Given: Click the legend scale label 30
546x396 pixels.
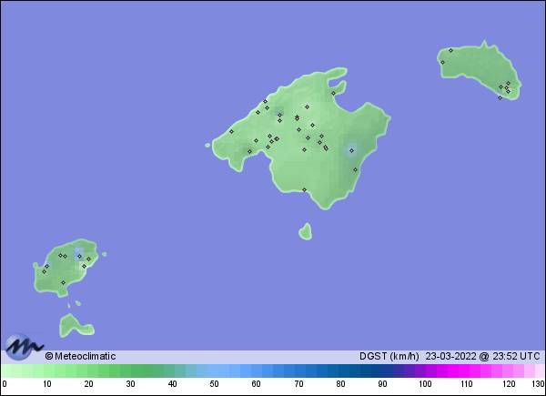Looking at the screenshot, I should 130,384.
